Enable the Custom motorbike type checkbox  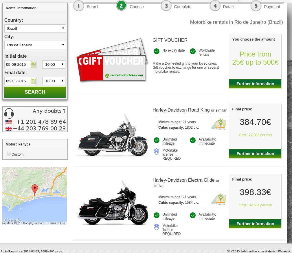pos(9,154)
